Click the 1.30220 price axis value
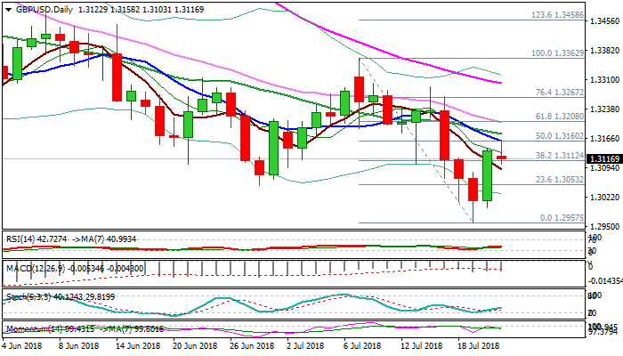Viewport: 623px width, 356px height. point(604,197)
